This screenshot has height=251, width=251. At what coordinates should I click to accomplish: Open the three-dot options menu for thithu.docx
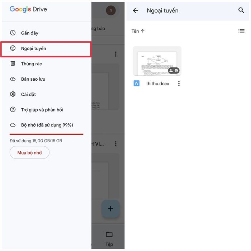click(179, 84)
